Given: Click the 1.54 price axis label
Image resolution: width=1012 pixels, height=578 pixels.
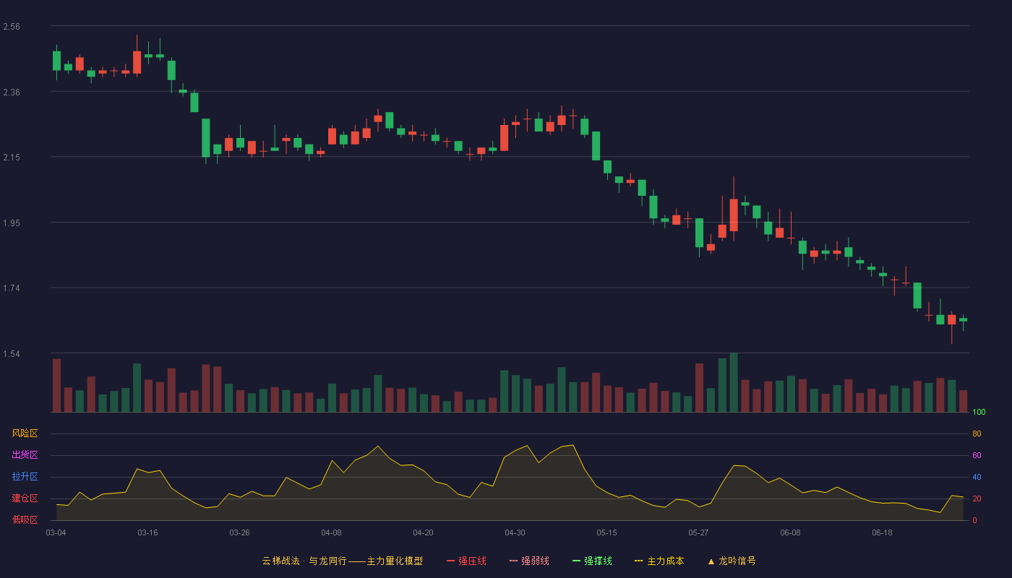Looking at the screenshot, I should point(12,354).
